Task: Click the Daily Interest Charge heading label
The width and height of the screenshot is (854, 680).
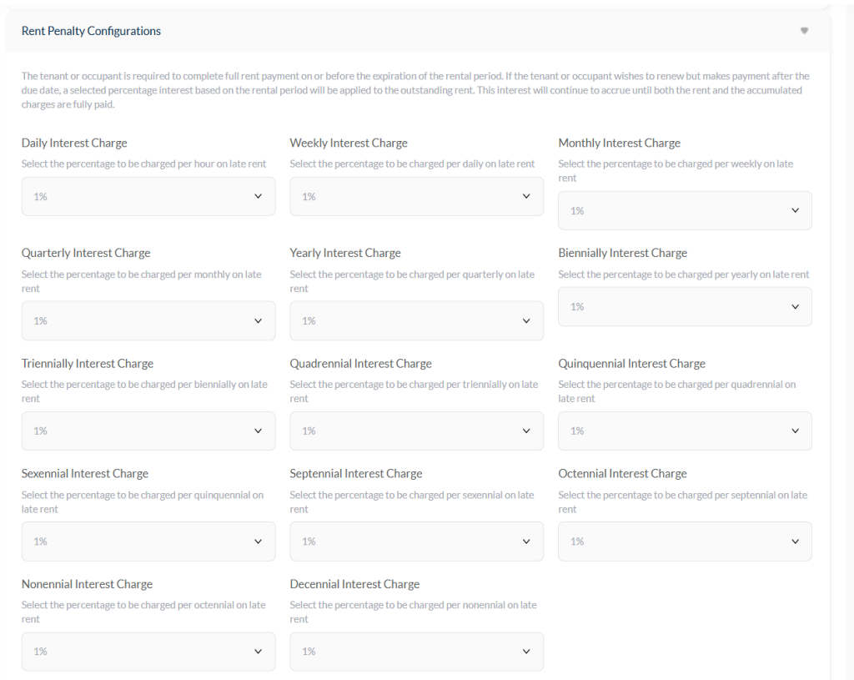Action: (74, 143)
